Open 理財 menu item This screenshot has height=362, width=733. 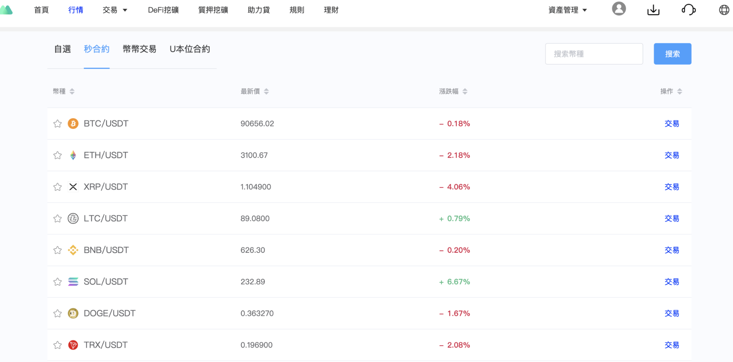click(331, 10)
